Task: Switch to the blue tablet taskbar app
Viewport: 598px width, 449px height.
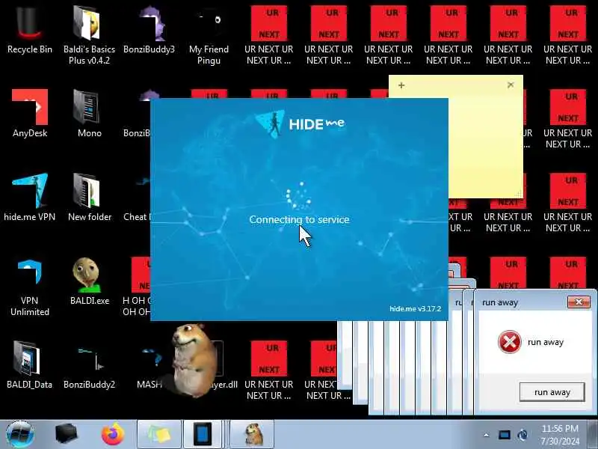Action: tap(203, 435)
